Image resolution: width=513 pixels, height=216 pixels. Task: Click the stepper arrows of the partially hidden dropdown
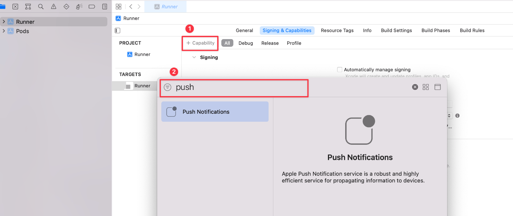click(x=450, y=115)
